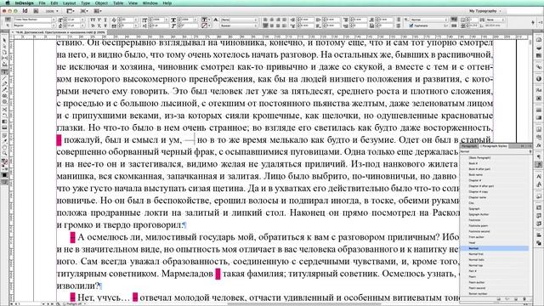The width and height of the screenshot is (544, 306).
Task: Open the Paragraph Styles icon in the dock
Action: coord(538,165)
